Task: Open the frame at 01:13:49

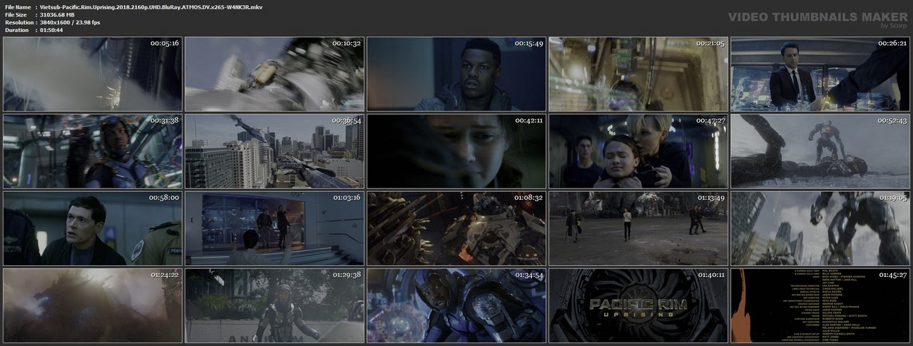Action: (x=638, y=228)
